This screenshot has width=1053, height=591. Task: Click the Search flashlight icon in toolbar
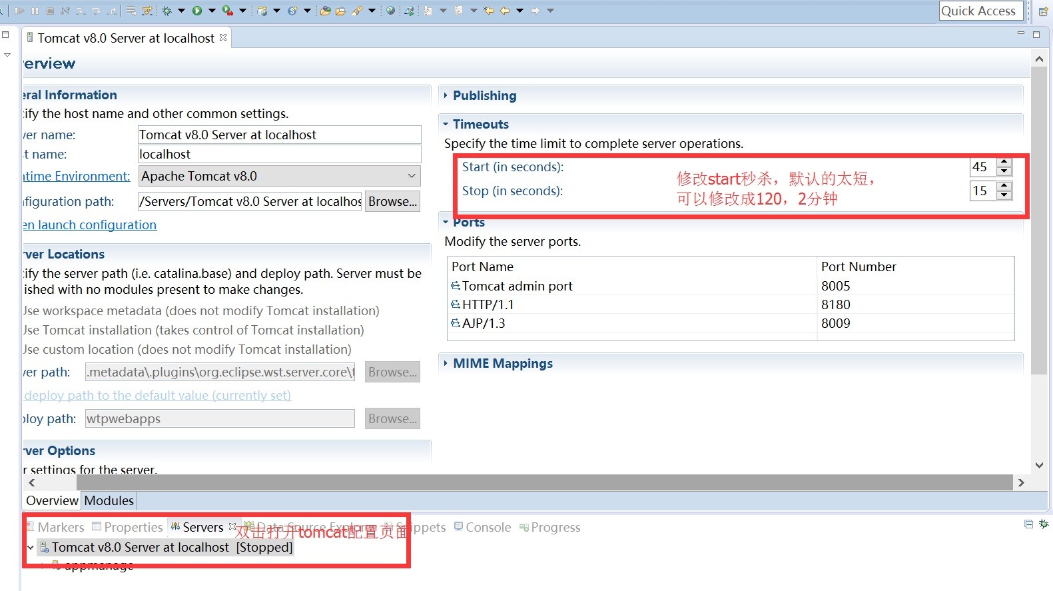click(357, 11)
